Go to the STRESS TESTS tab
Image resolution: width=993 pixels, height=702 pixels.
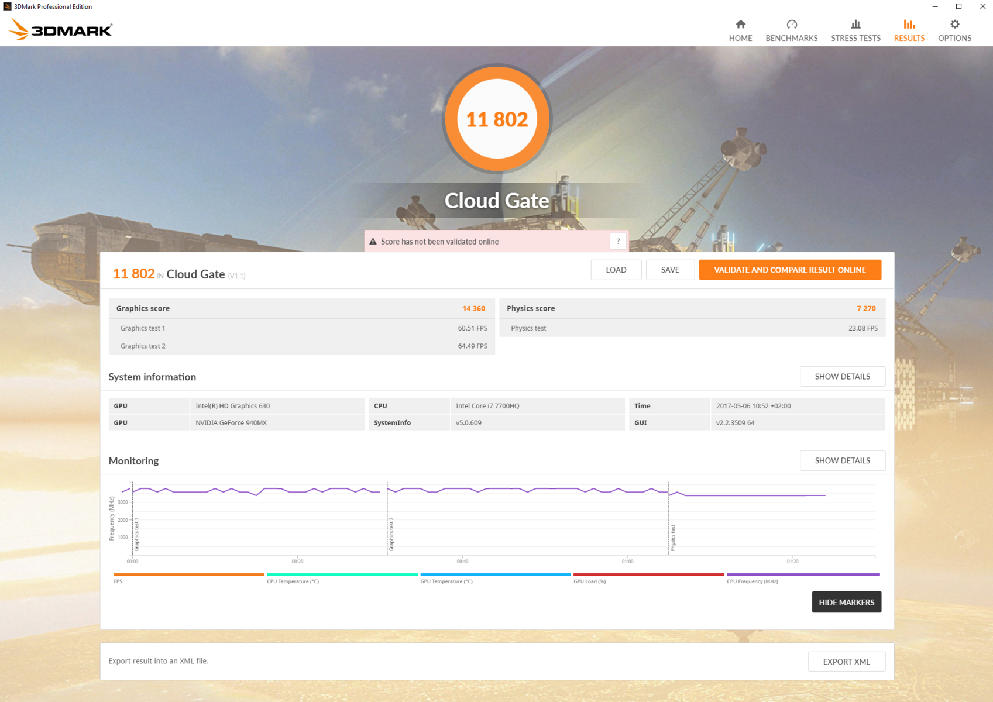(x=855, y=30)
